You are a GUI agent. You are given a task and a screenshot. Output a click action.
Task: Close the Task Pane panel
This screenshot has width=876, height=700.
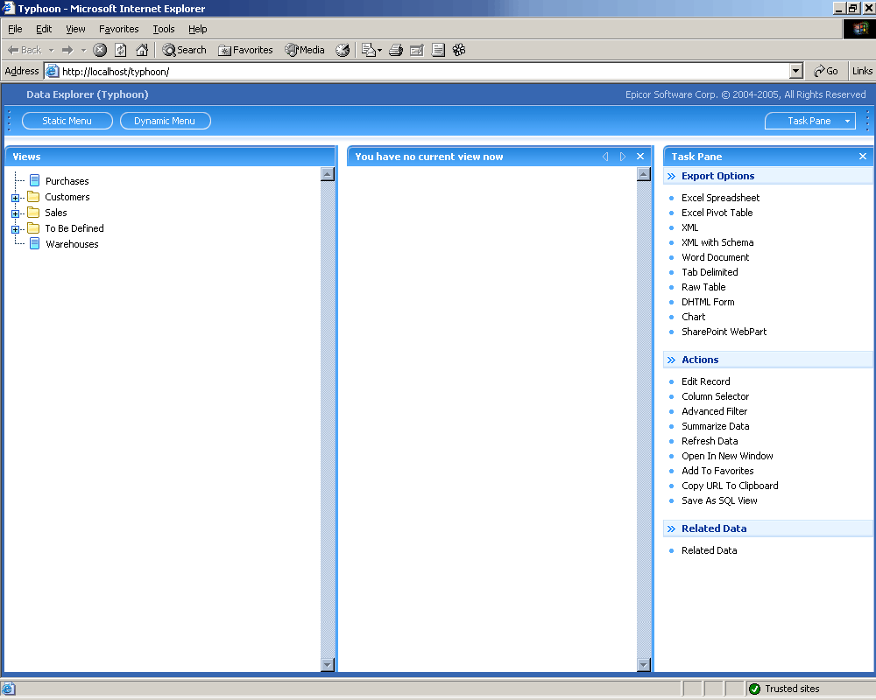click(x=863, y=157)
